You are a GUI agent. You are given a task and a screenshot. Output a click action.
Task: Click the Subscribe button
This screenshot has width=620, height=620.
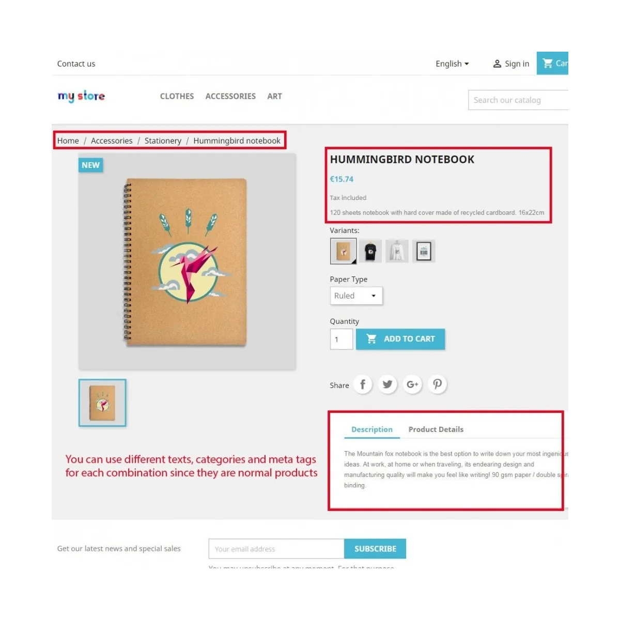(375, 549)
